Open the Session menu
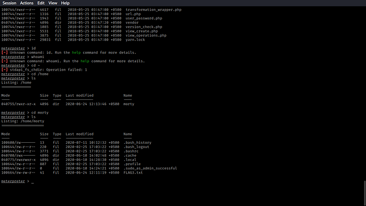The width and height of the screenshot is (366, 206). click(9, 3)
